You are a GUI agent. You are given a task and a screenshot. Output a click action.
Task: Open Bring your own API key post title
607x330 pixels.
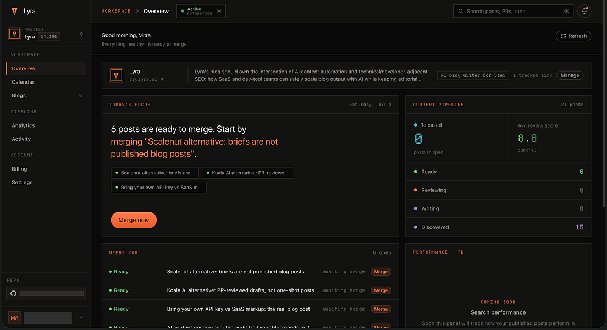pos(239,309)
